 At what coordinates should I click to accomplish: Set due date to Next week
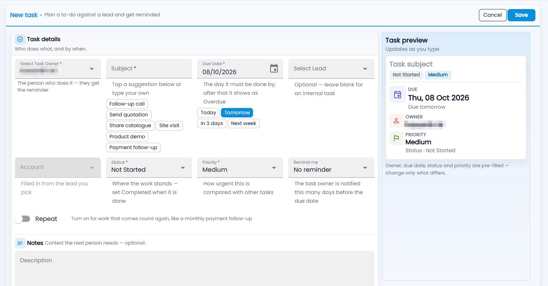pyautogui.click(x=244, y=123)
